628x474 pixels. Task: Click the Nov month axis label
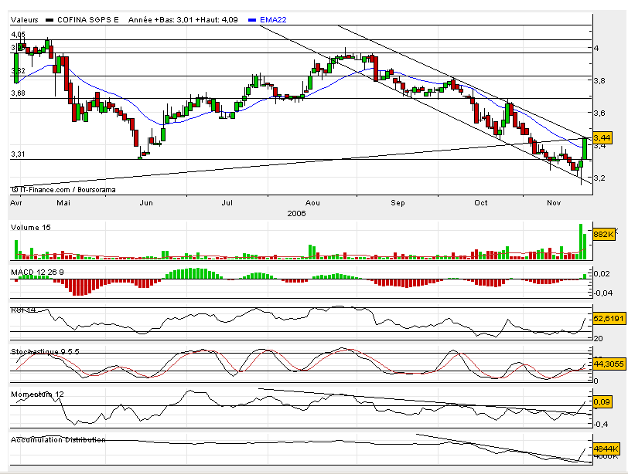tap(554, 202)
